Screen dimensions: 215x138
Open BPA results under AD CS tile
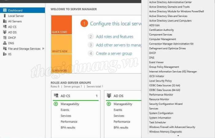(x=68, y=128)
